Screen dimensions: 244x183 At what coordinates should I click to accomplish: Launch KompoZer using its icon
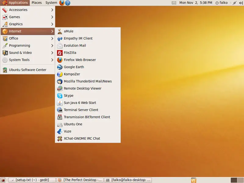point(60,74)
